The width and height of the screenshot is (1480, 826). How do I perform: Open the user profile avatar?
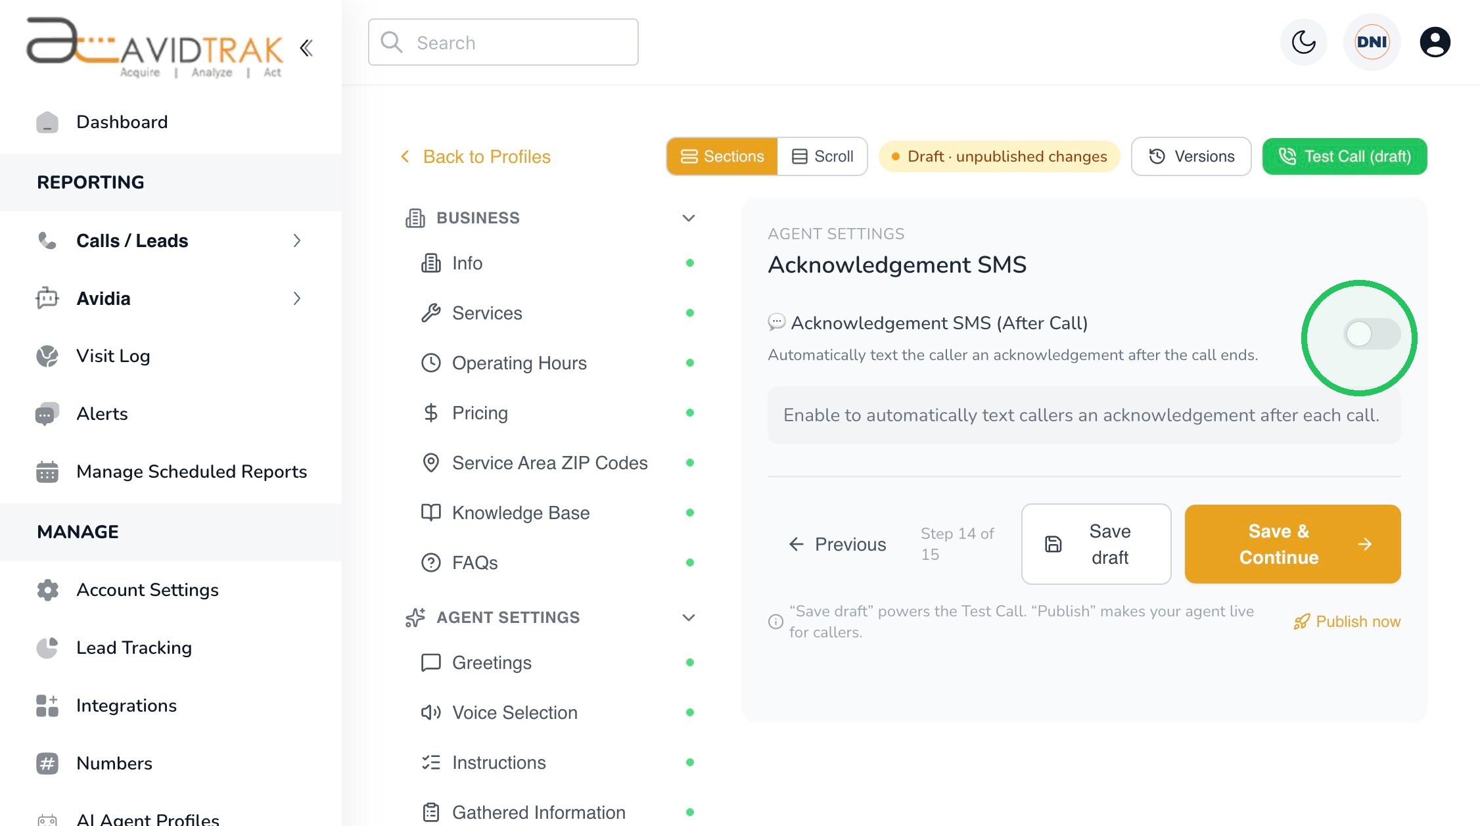click(1435, 43)
